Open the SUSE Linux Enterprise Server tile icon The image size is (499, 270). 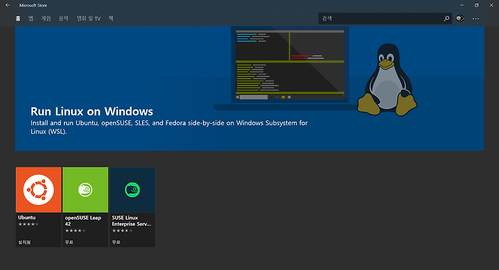(132, 190)
